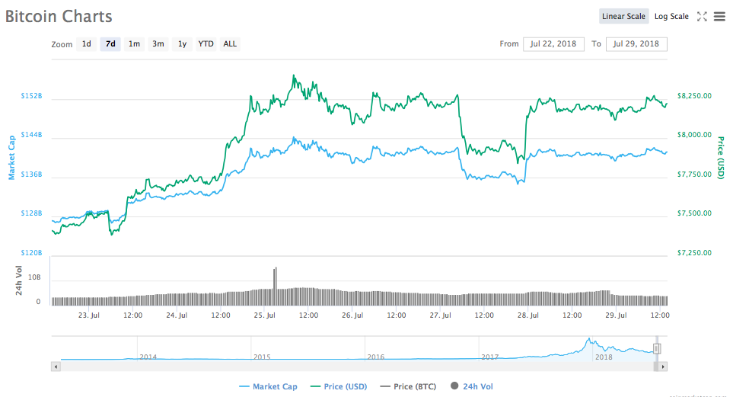This screenshot has width=733, height=397.
Task: Toggle Market Cap series in legend
Action: [269, 386]
